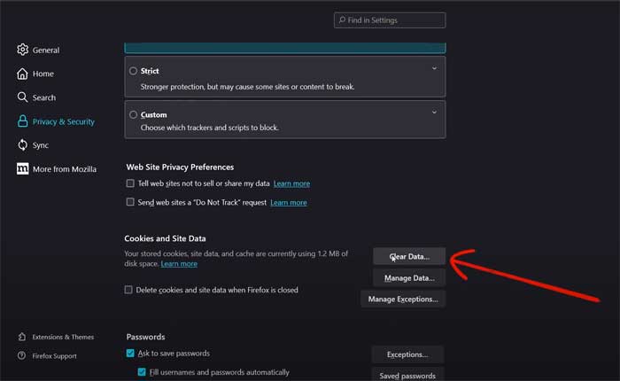Screen dimensions: 620x381
Task: Expand the Custom section chevron
Action: pyautogui.click(x=434, y=113)
